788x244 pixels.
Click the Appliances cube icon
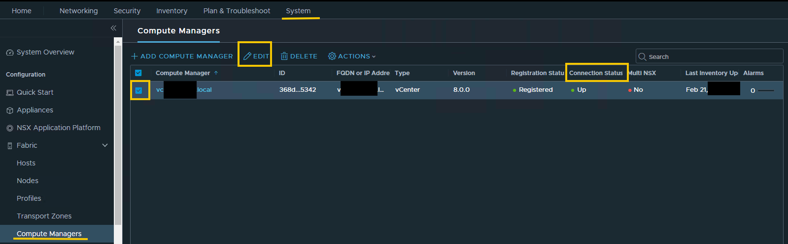tap(10, 110)
